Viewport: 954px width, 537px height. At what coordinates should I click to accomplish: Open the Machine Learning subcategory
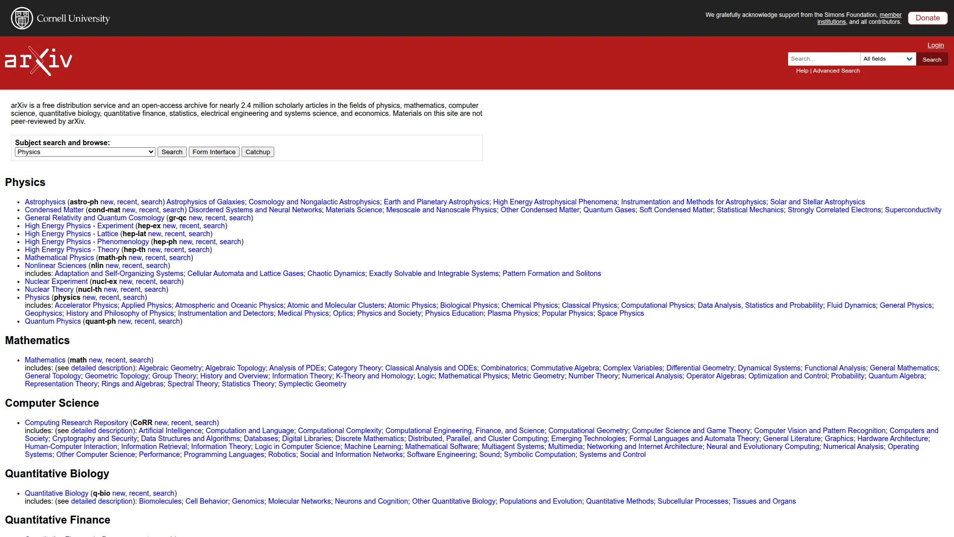[372, 447]
